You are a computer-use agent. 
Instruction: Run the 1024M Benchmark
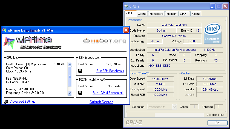(108, 93)
